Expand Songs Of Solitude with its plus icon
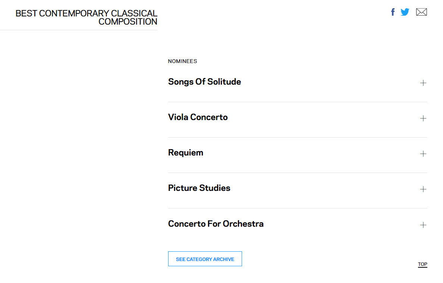 pyautogui.click(x=423, y=83)
